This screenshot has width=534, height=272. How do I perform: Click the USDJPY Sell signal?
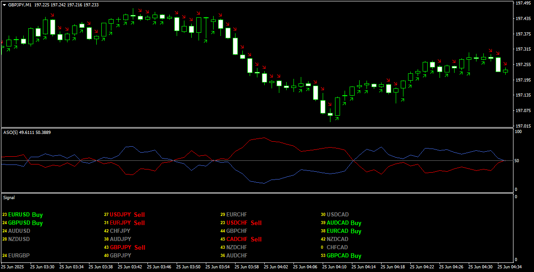pos(127,215)
